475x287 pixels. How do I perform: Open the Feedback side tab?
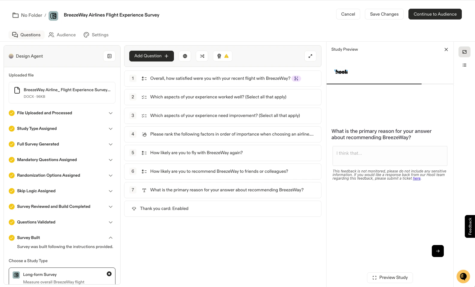[x=470, y=226]
